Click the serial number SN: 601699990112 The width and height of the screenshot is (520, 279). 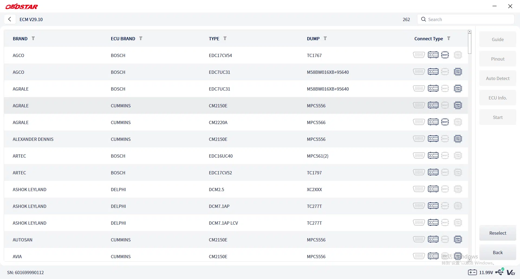coord(25,273)
